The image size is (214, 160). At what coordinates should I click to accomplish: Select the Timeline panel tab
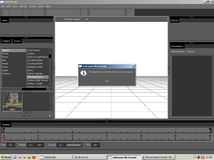[6, 125]
